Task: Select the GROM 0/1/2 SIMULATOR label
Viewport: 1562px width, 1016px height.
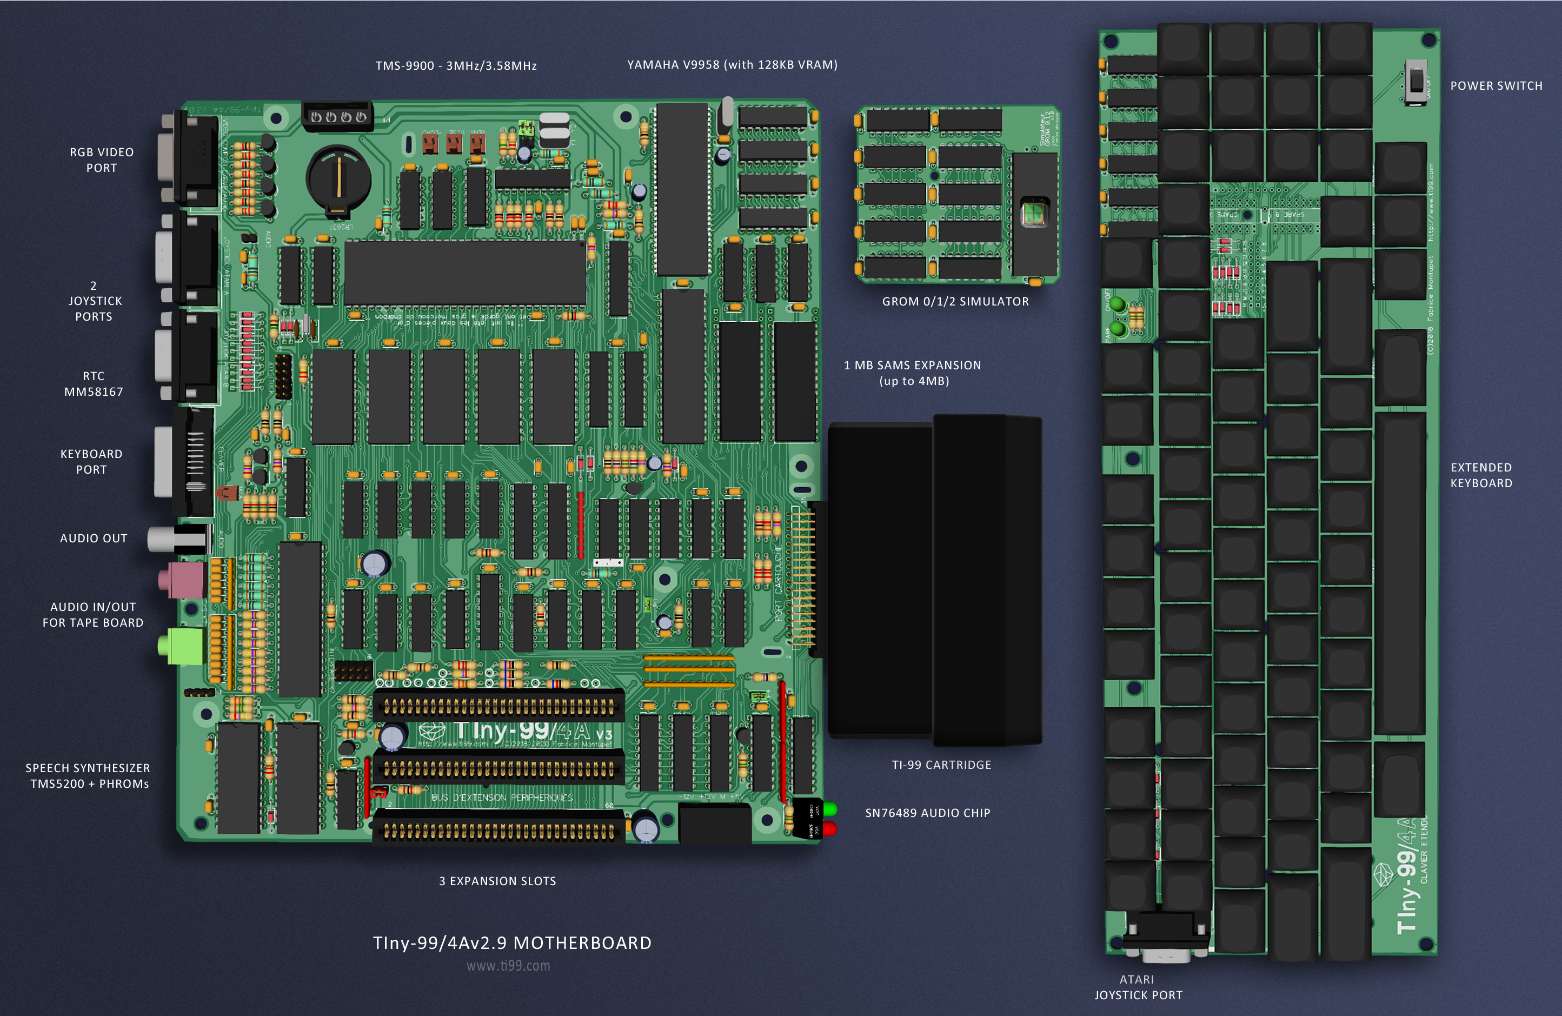Action: [x=955, y=302]
